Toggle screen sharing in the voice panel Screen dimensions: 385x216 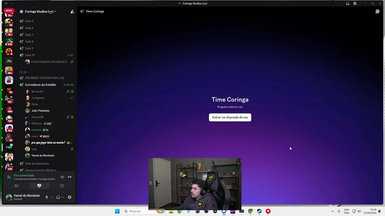39,186
